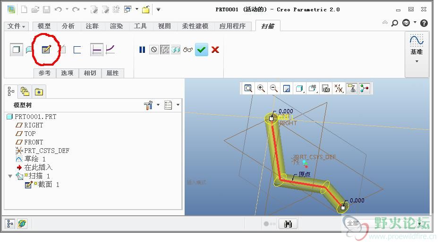The width and height of the screenshot is (441, 245).
Task: Click the Redo arrow icon
Action: [76, 9]
